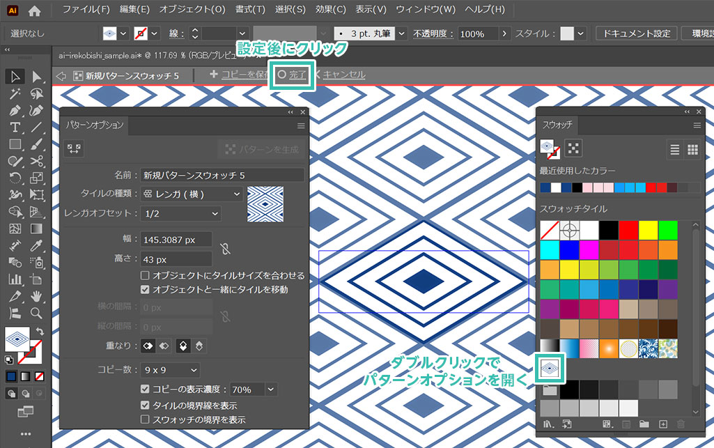
Task: Activate the Hand tool
Action: (x=37, y=296)
